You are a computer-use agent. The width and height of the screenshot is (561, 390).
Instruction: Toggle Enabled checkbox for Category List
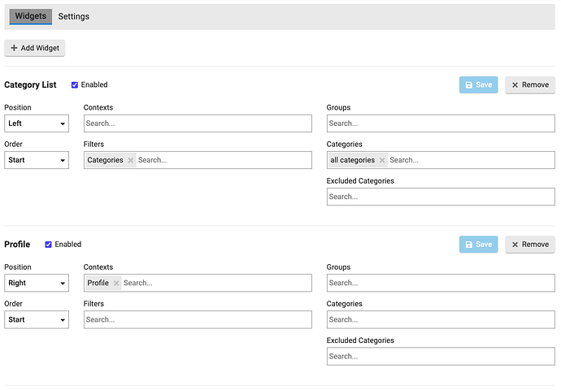(x=75, y=85)
